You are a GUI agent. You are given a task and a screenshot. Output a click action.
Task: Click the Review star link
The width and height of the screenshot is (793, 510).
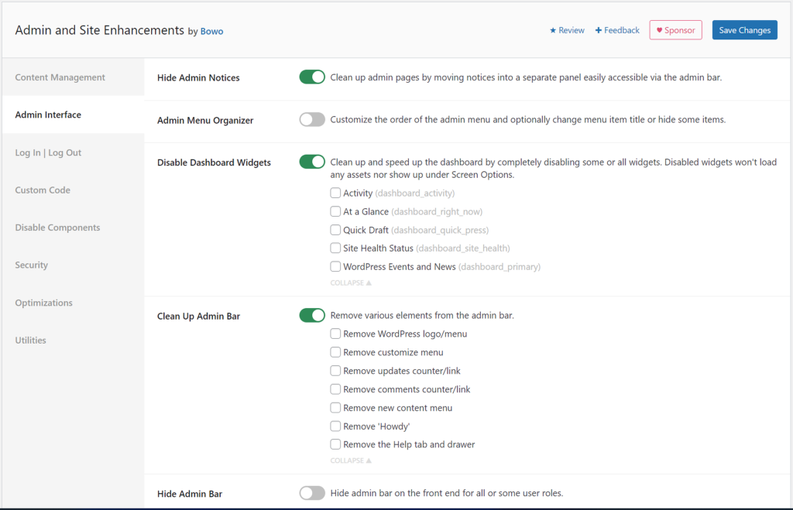pos(566,30)
